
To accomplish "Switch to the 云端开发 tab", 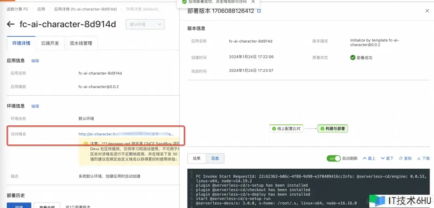I will tap(50, 43).
